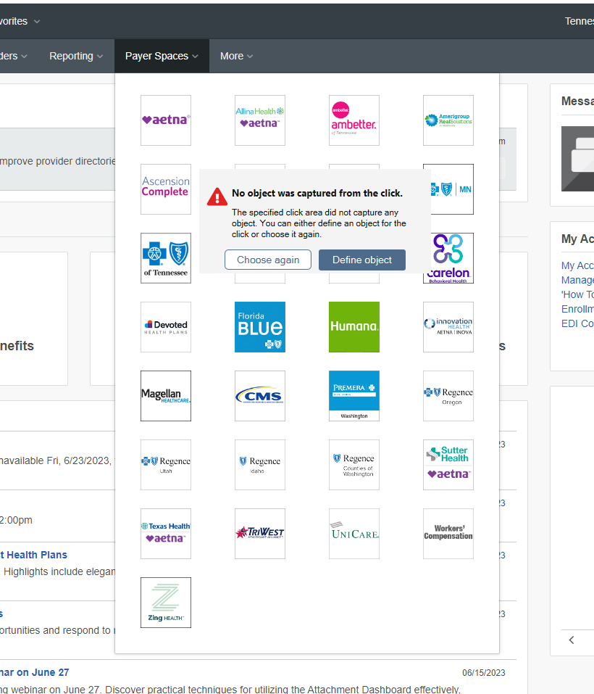Click the red warning triangle icon
This screenshot has width=594, height=694.
[217, 197]
